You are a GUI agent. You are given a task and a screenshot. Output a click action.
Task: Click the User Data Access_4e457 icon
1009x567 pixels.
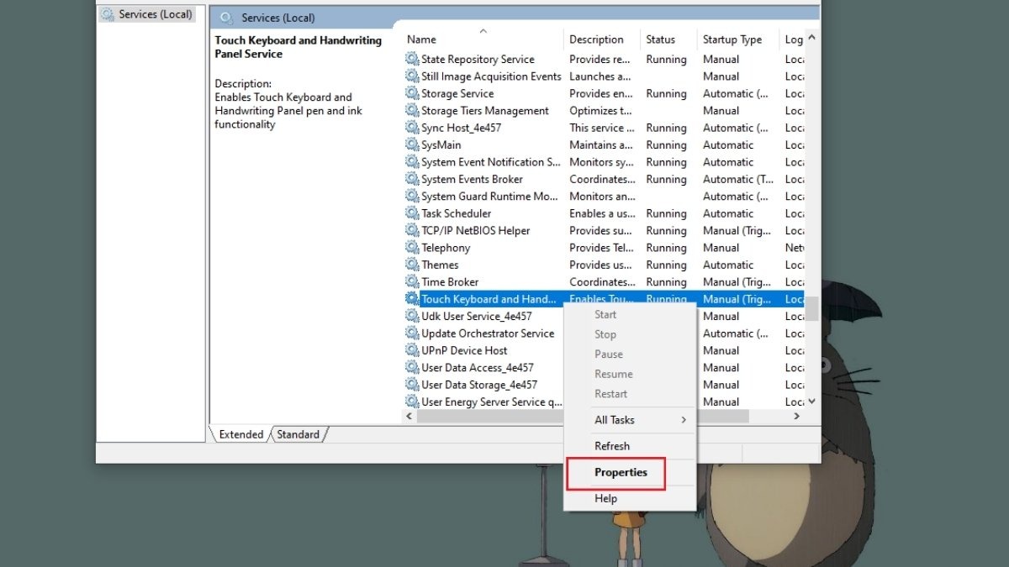point(412,368)
